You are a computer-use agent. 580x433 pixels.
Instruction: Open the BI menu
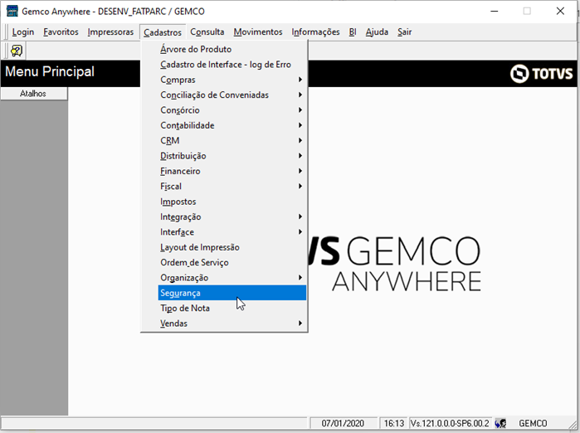(353, 32)
